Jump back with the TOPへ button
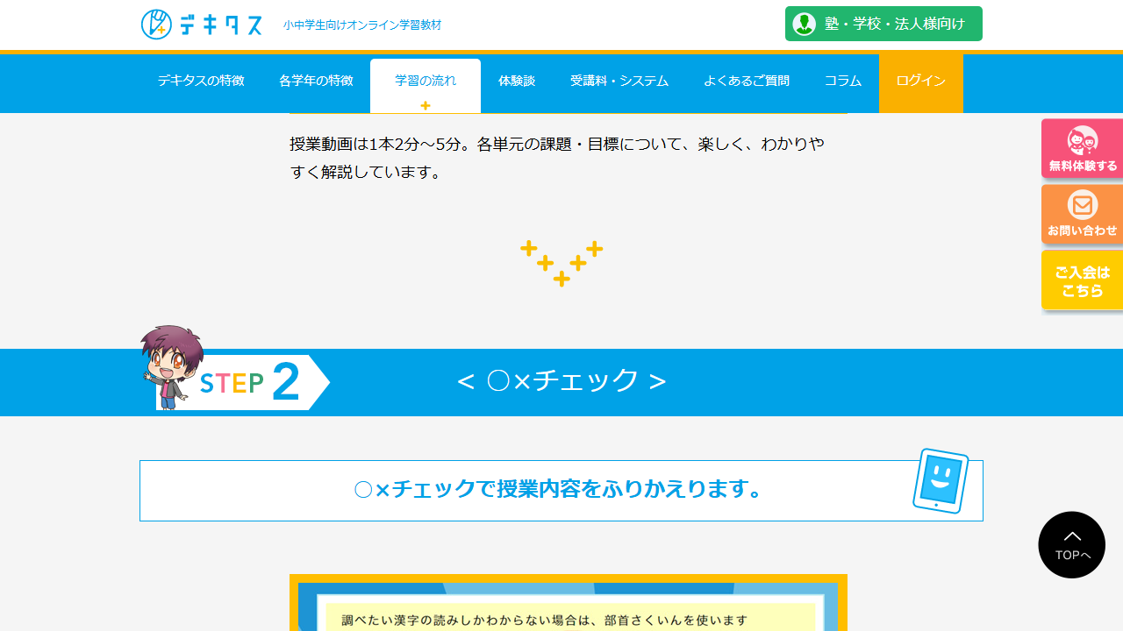 (x=1072, y=545)
